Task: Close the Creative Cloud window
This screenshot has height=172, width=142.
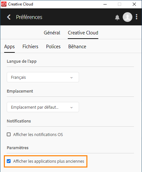Action: pyautogui.click(x=134, y=4)
